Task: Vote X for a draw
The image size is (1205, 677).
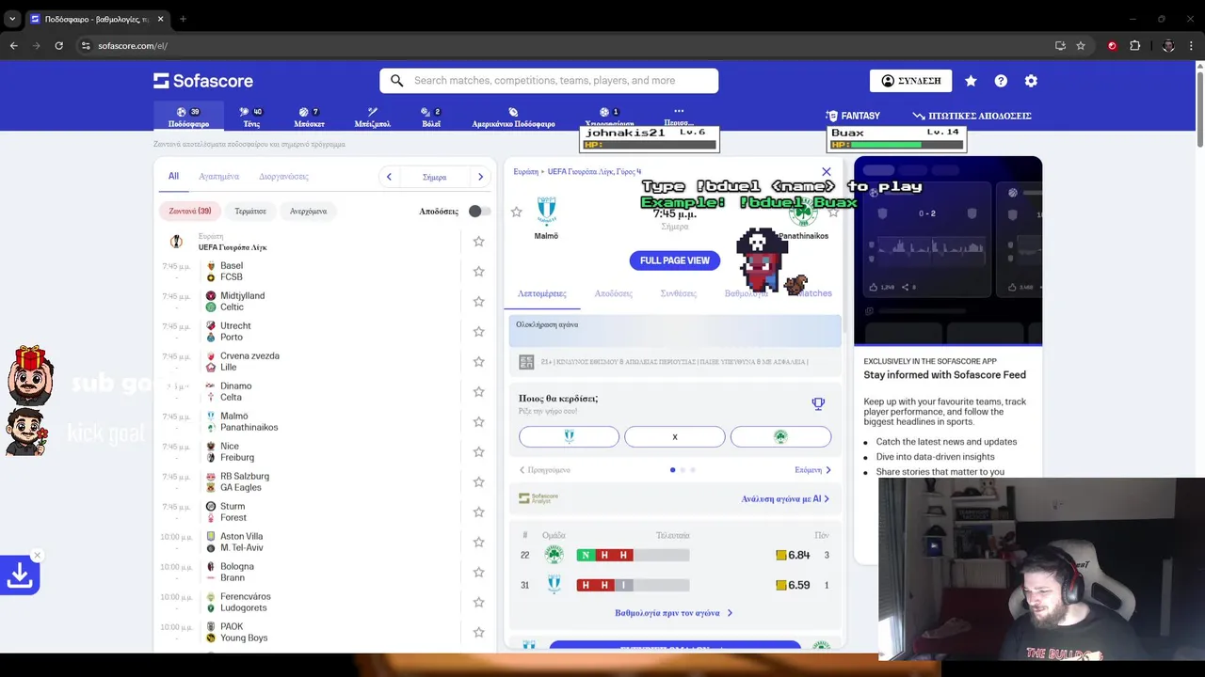Action: point(675,436)
